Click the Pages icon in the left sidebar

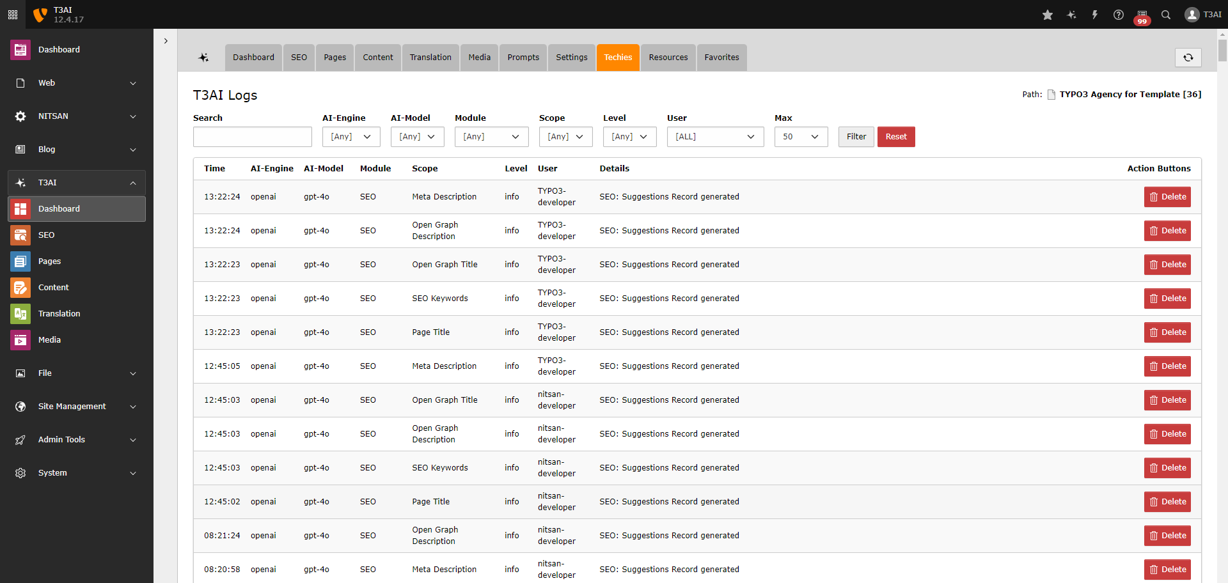click(20, 261)
